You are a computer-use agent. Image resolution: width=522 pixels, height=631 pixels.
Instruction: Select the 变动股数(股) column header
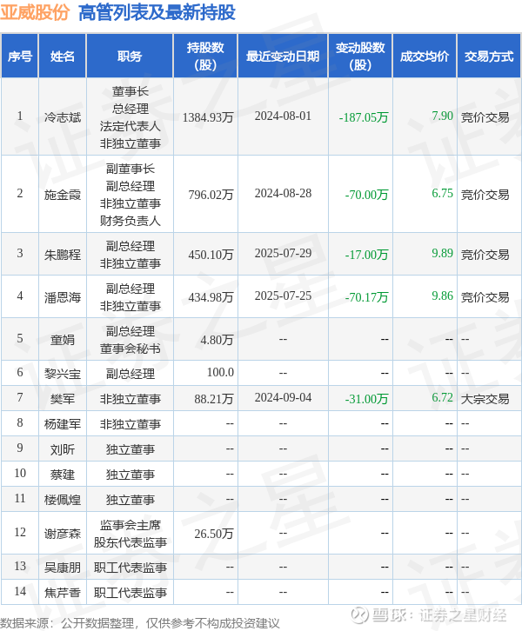pos(360,56)
